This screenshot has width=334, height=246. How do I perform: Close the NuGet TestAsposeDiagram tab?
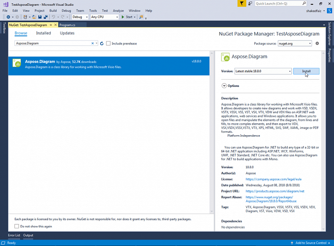pyautogui.click(x=55, y=25)
